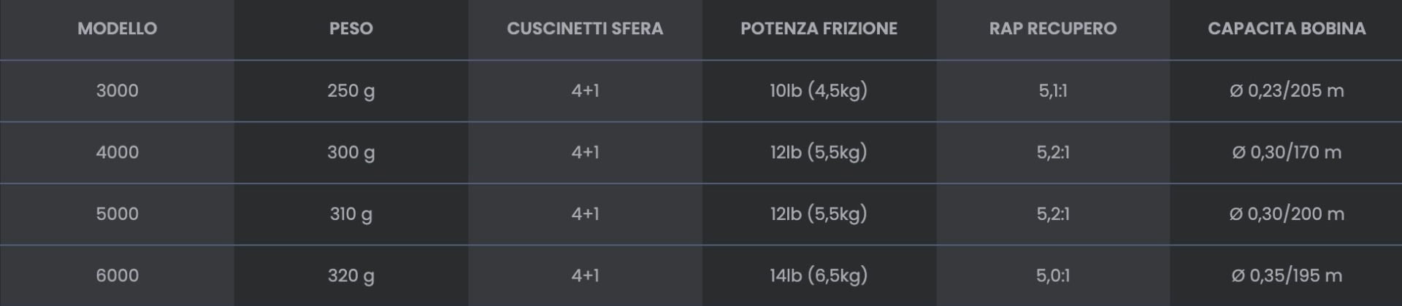The width and height of the screenshot is (1402, 306).
Task: Select model 5000 cell
Action: click(117, 213)
